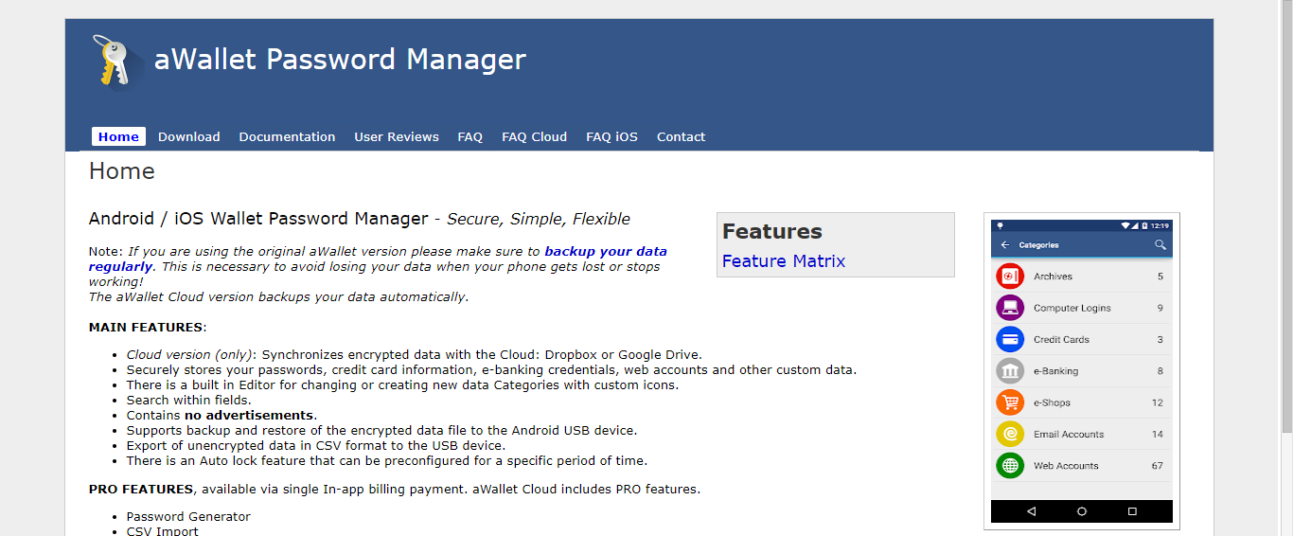Click the 'Home' page heading

pyautogui.click(x=122, y=171)
